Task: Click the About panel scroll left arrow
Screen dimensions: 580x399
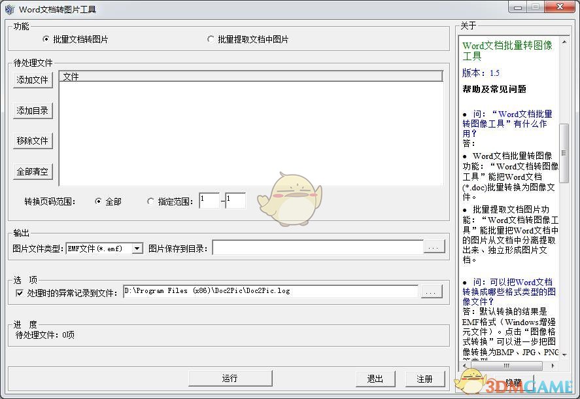Action: (x=465, y=366)
